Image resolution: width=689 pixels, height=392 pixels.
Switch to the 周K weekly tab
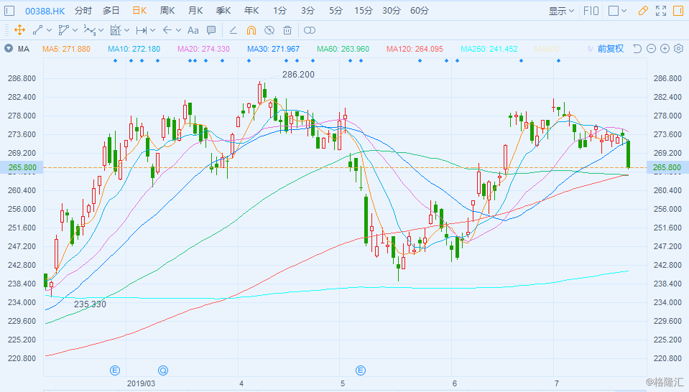pyautogui.click(x=167, y=11)
